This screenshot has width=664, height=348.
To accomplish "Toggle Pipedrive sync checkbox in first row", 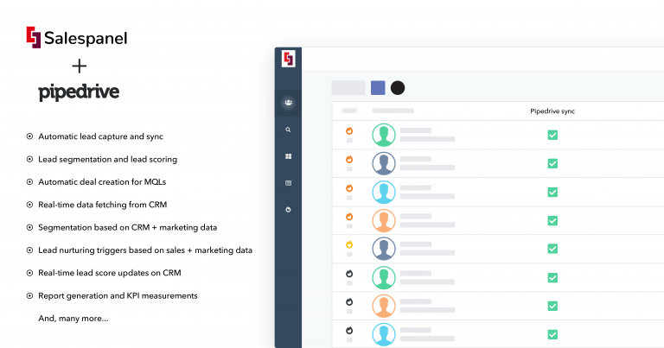I will [552, 135].
